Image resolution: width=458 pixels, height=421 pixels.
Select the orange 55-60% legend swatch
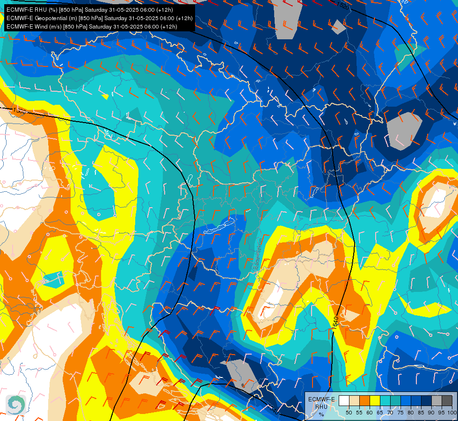tap(364, 400)
